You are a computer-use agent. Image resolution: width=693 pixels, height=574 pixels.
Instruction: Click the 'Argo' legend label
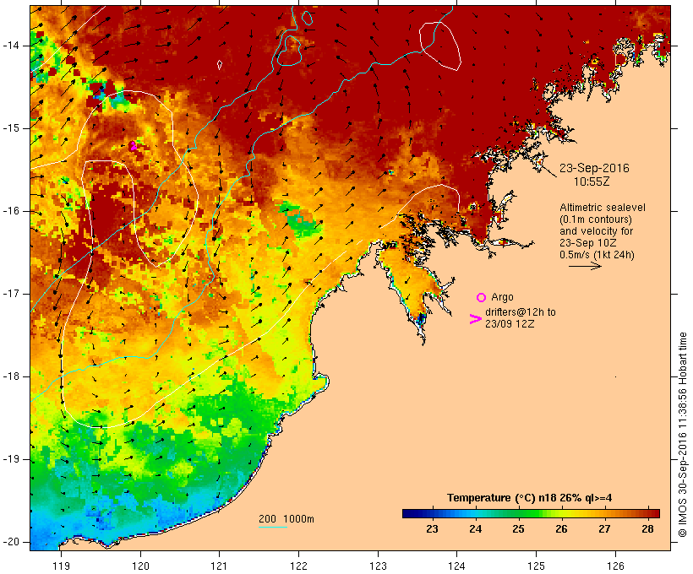[502, 297]
